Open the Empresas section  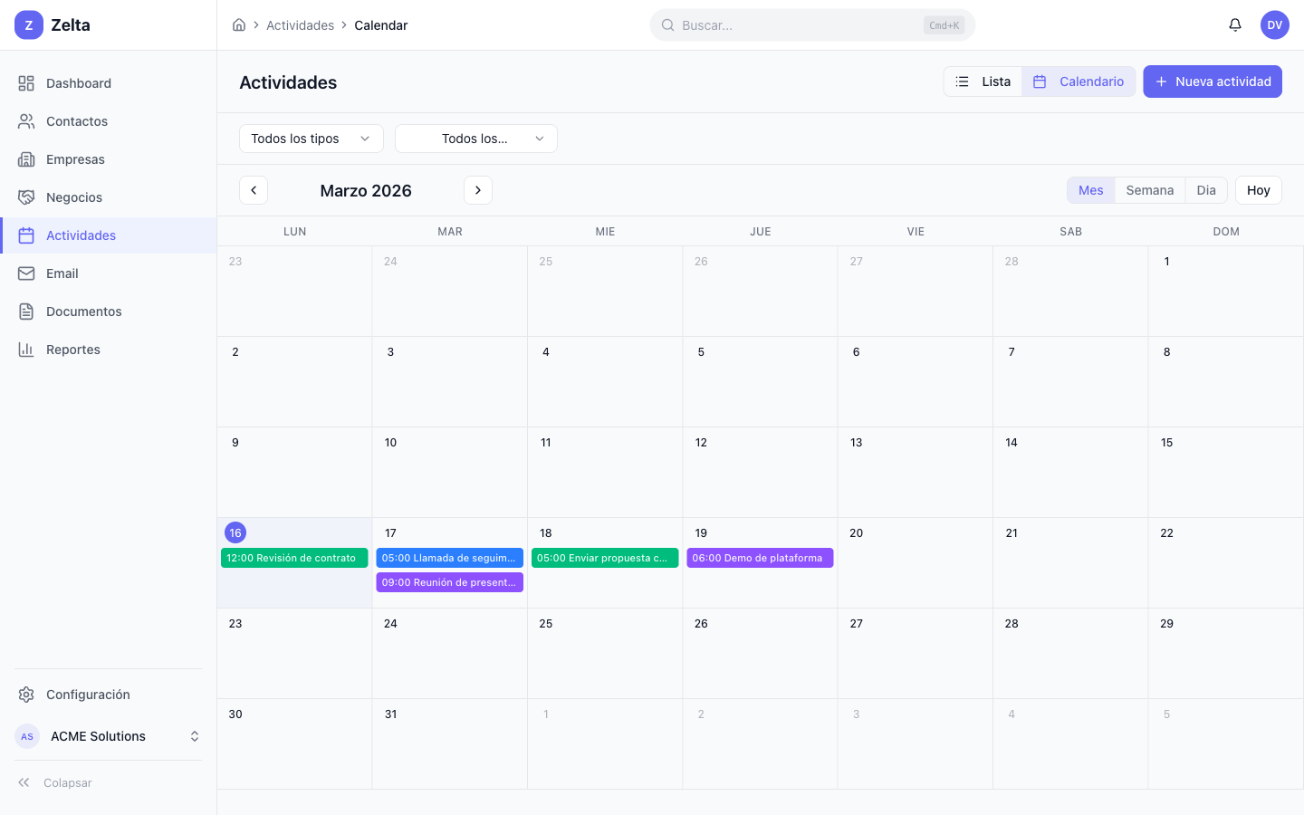[x=75, y=158]
